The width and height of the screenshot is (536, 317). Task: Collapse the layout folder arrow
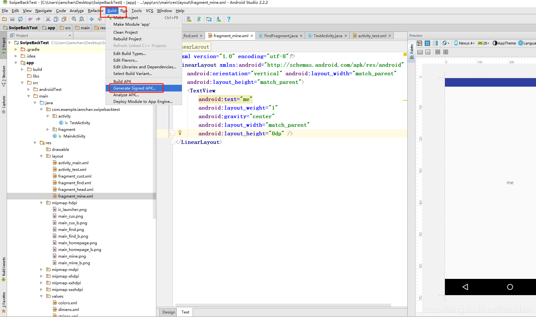(x=41, y=156)
